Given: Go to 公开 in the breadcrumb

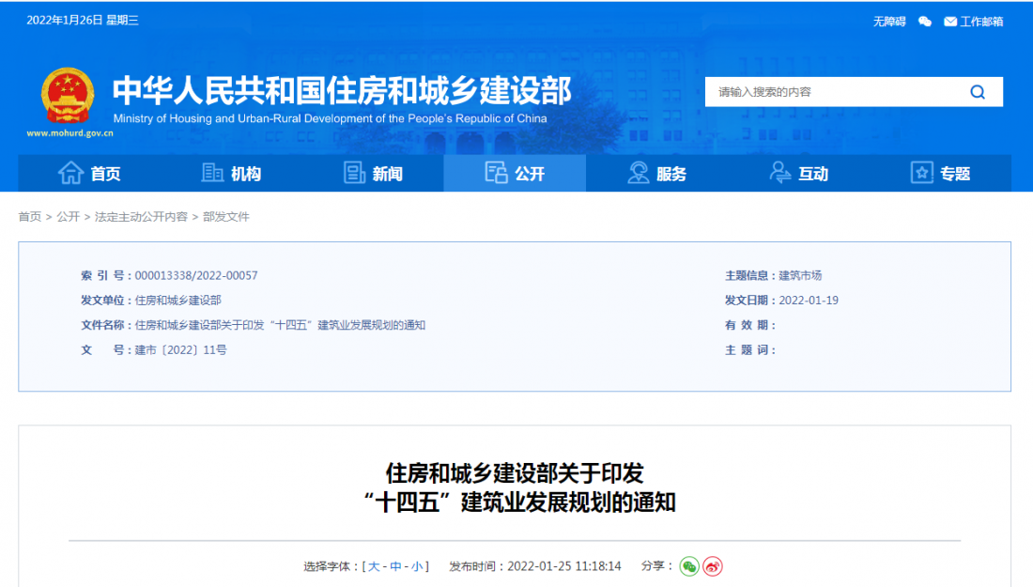Looking at the screenshot, I should pos(68,217).
